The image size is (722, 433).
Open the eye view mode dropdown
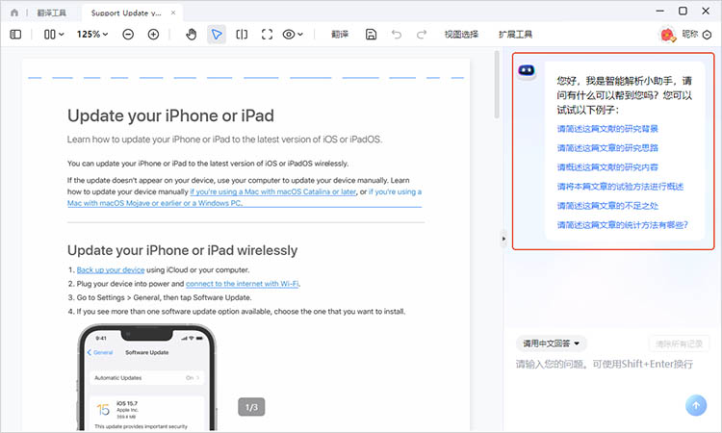(293, 34)
